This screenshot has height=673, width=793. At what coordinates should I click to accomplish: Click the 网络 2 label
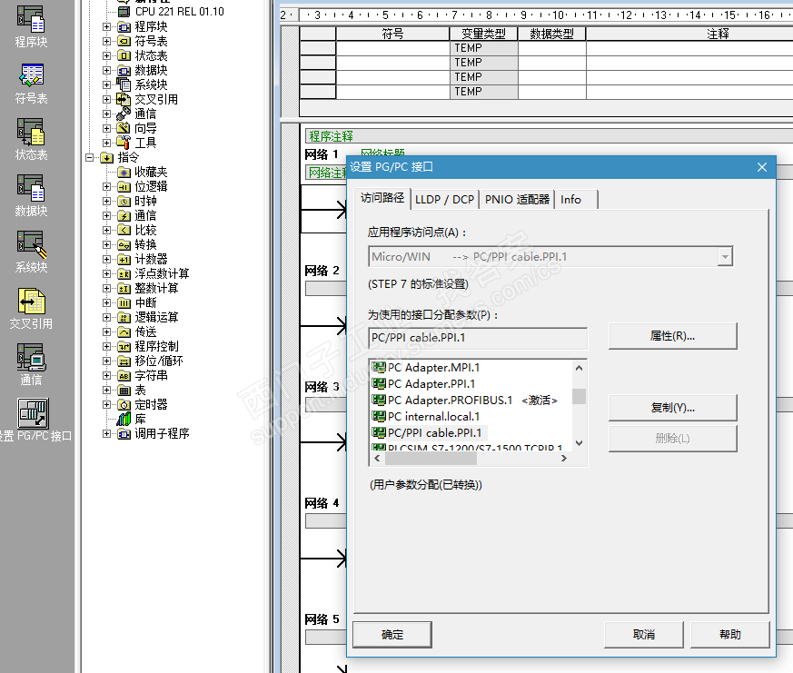[x=322, y=271]
